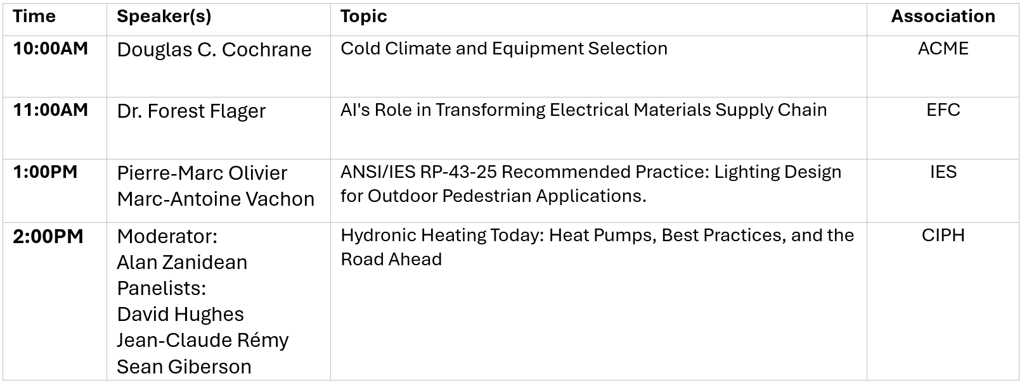Image resolution: width=1022 pixels, height=383 pixels.
Task: Click speaker name Douglas C. Cochrane
Action: coord(214,50)
